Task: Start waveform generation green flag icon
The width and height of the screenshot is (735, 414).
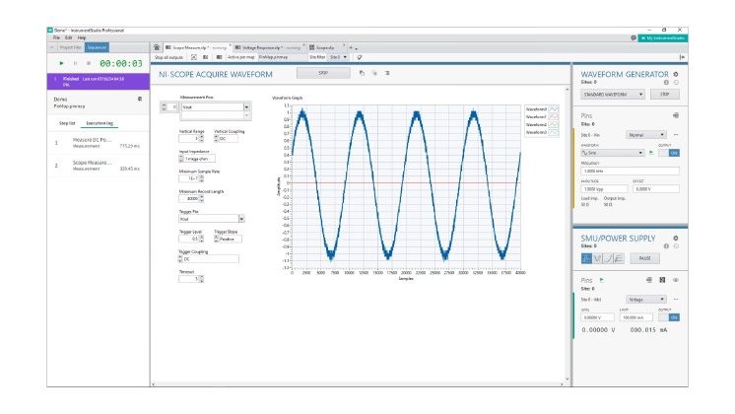Action: 651,153
